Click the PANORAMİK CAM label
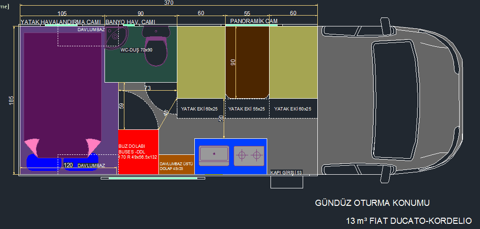The height and width of the screenshot is (229, 480). (253, 21)
